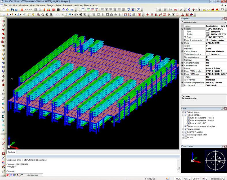Click the light bulb icon
The height and width of the screenshot is (180, 227).
click(33, 14)
